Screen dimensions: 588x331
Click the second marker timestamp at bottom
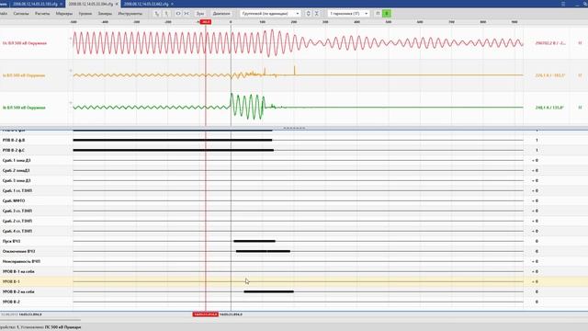tap(231, 314)
